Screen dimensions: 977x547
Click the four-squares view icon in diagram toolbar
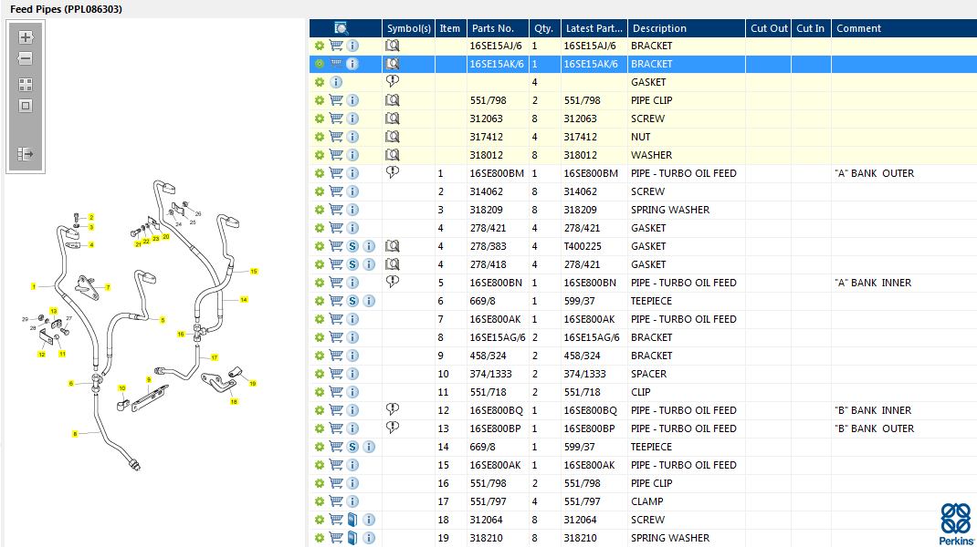[x=25, y=85]
